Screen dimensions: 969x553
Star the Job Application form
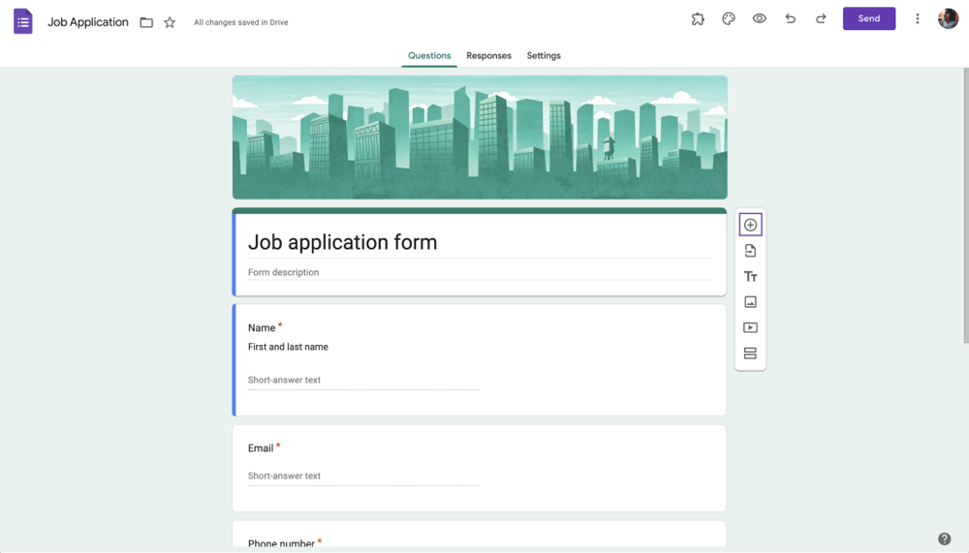pyautogui.click(x=170, y=22)
